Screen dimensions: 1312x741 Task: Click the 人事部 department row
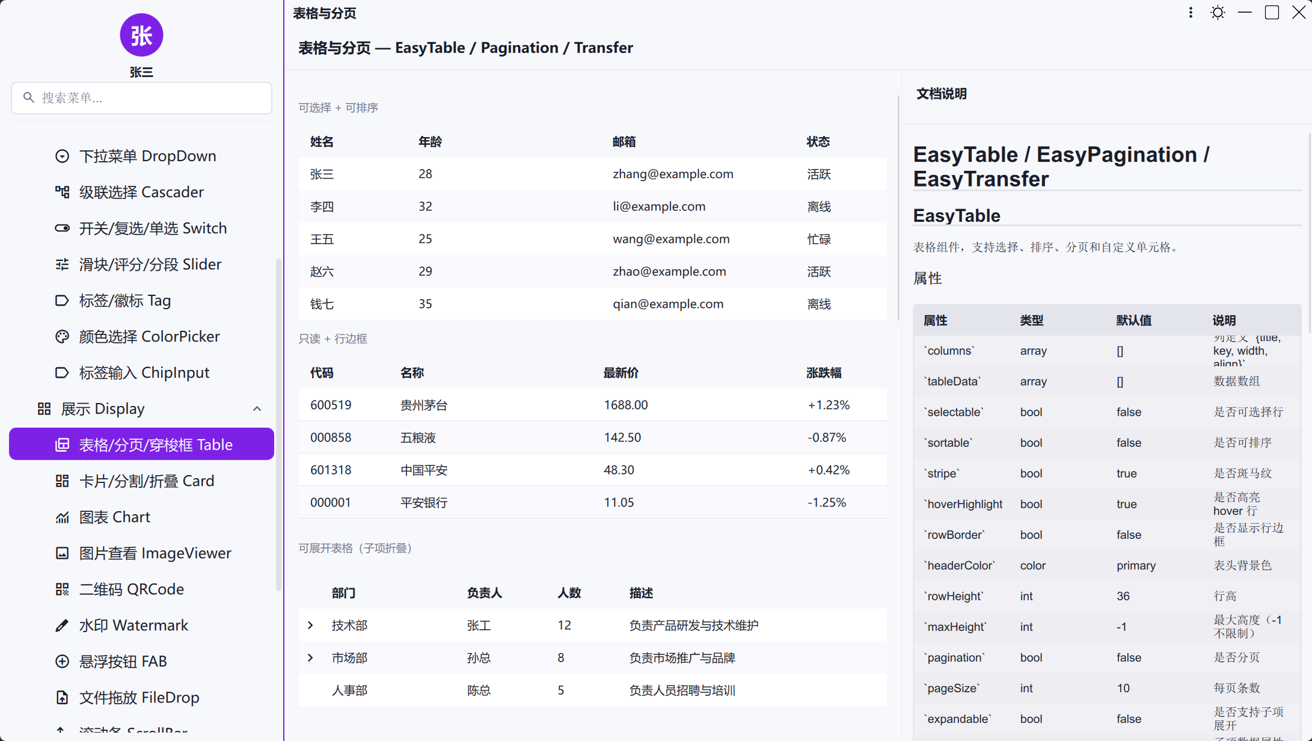click(592, 690)
